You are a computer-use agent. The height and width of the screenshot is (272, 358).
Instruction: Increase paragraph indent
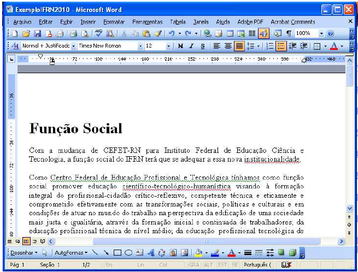[x=304, y=46]
